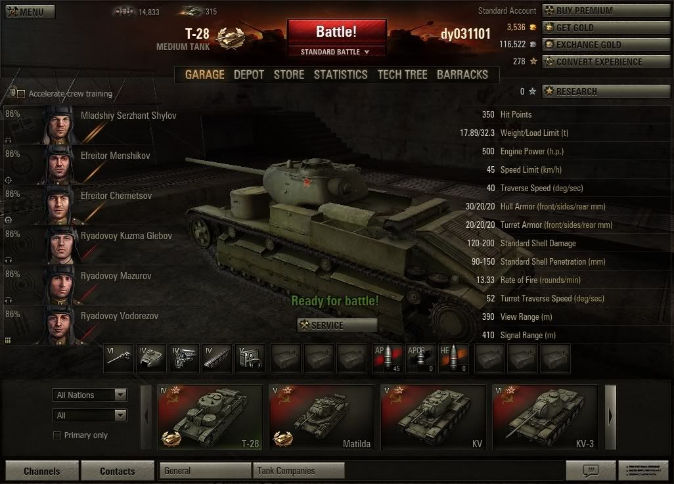The height and width of the screenshot is (484, 674).
Task: Open the radio module slot
Action: [x=250, y=358]
